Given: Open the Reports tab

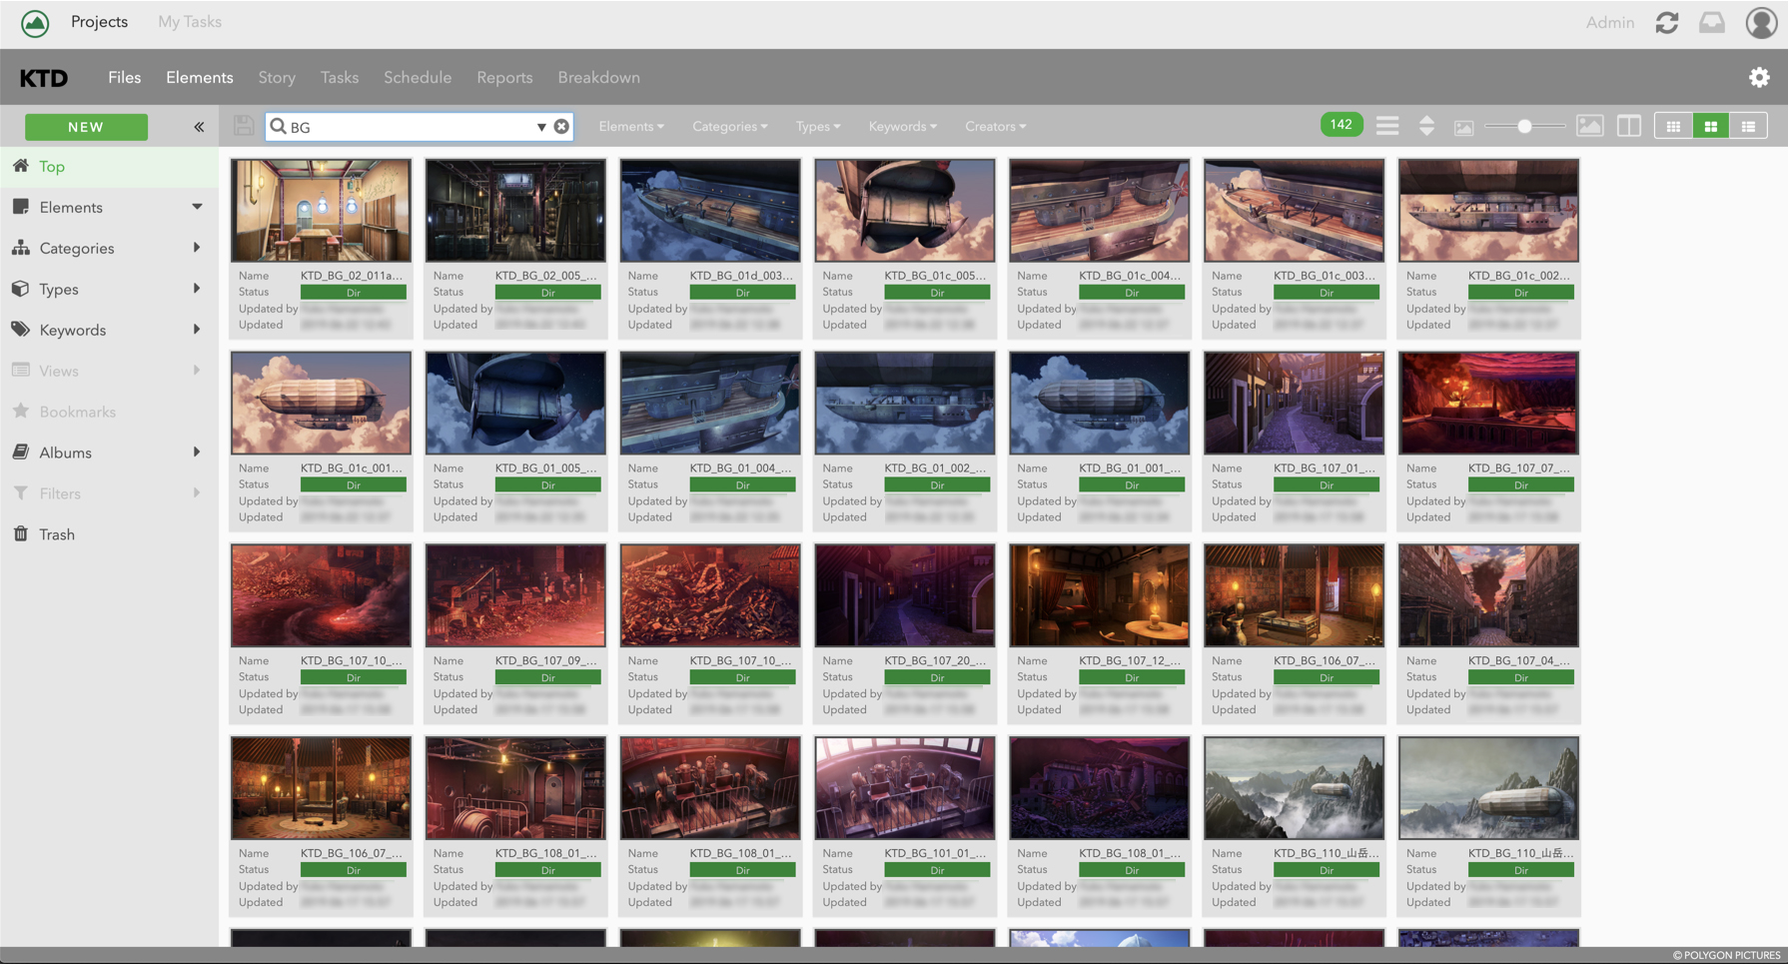Looking at the screenshot, I should (504, 77).
